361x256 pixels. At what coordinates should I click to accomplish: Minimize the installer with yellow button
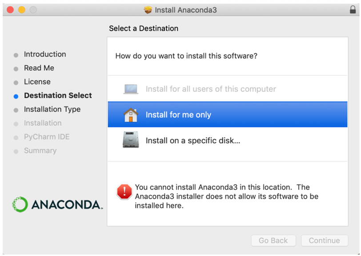22,10
